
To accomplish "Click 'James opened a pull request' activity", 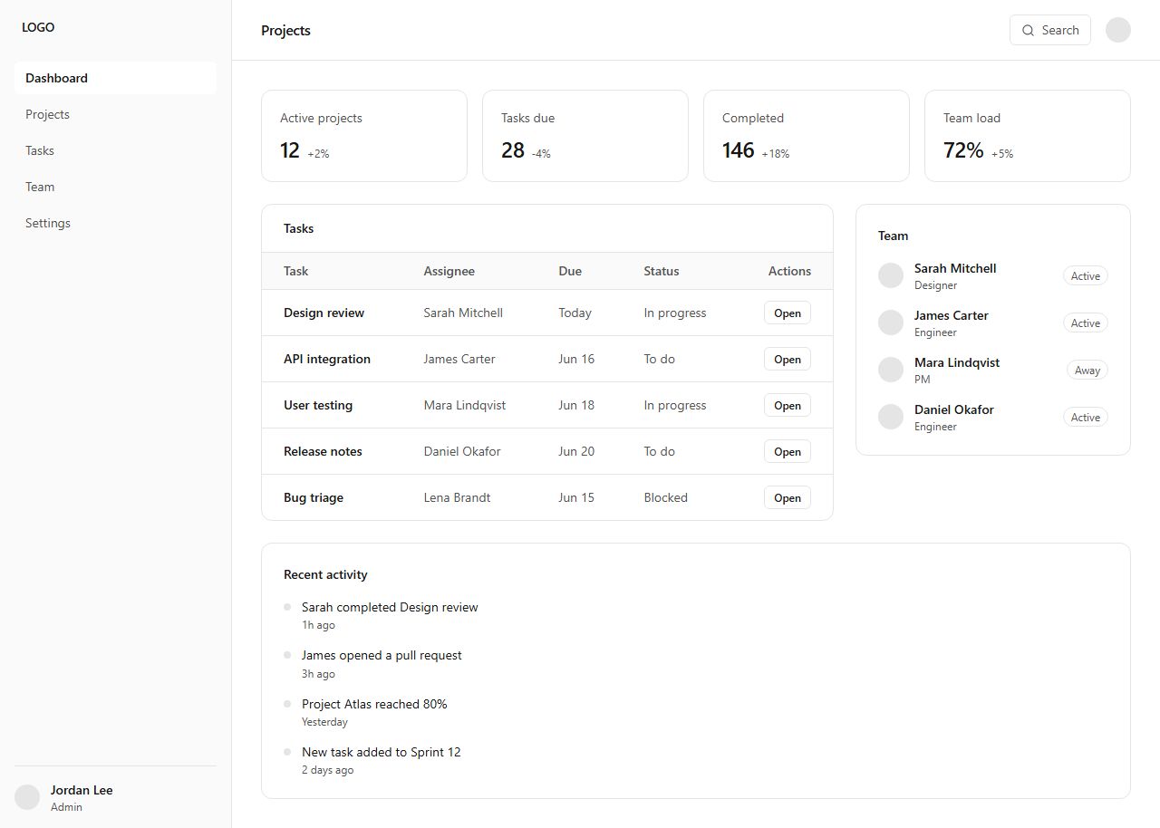I will pyautogui.click(x=382, y=655).
